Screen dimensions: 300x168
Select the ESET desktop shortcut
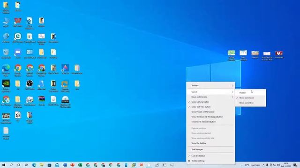pos(18,38)
